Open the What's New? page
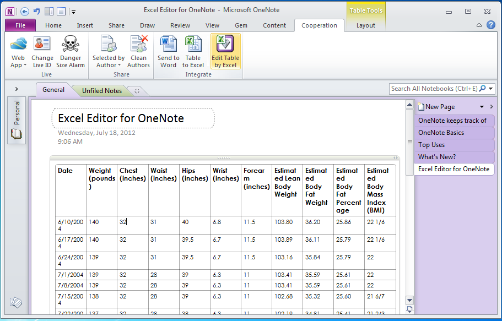The image size is (502, 321). pos(454,157)
